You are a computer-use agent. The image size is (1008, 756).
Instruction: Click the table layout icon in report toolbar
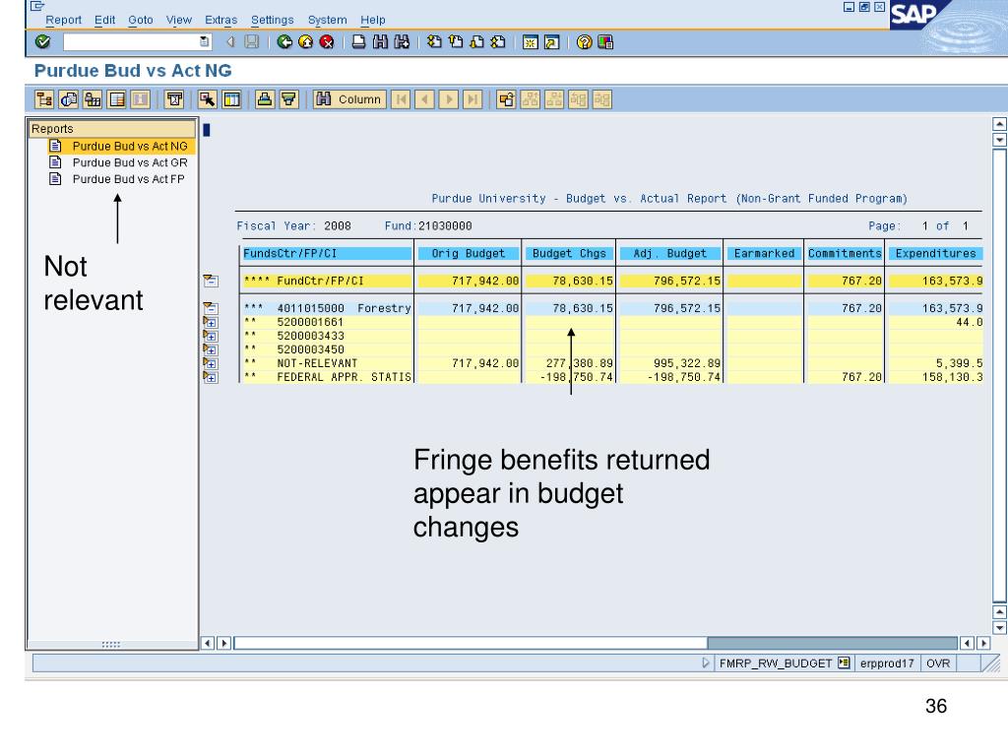click(x=117, y=99)
